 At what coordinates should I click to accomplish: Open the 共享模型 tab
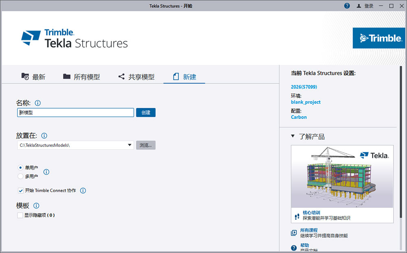tap(137, 76)
